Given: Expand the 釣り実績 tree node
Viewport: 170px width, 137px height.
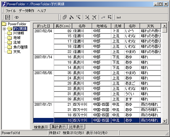Looking at the screenshot, I should 4,29.
